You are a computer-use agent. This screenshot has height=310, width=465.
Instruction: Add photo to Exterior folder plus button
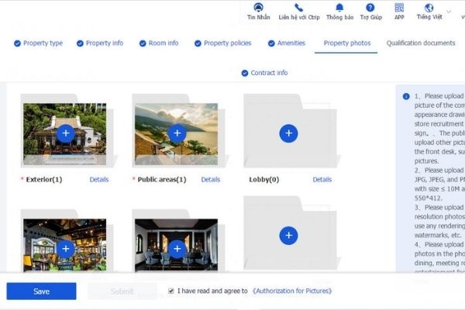[x=66, y=133]
